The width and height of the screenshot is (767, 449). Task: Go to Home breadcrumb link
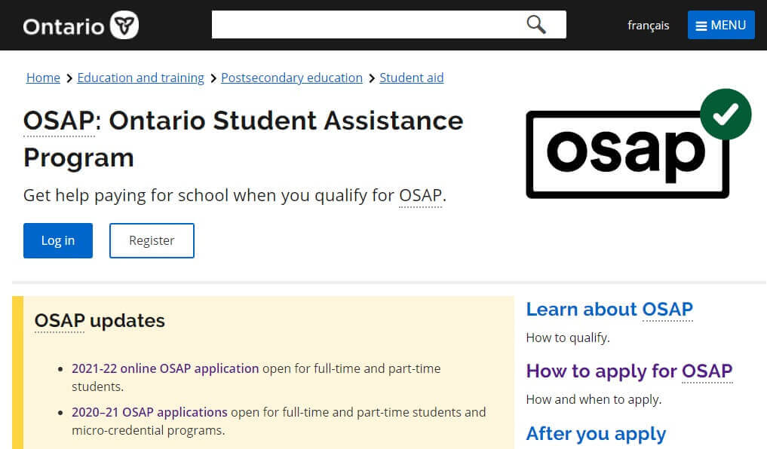tap(43, 78)
